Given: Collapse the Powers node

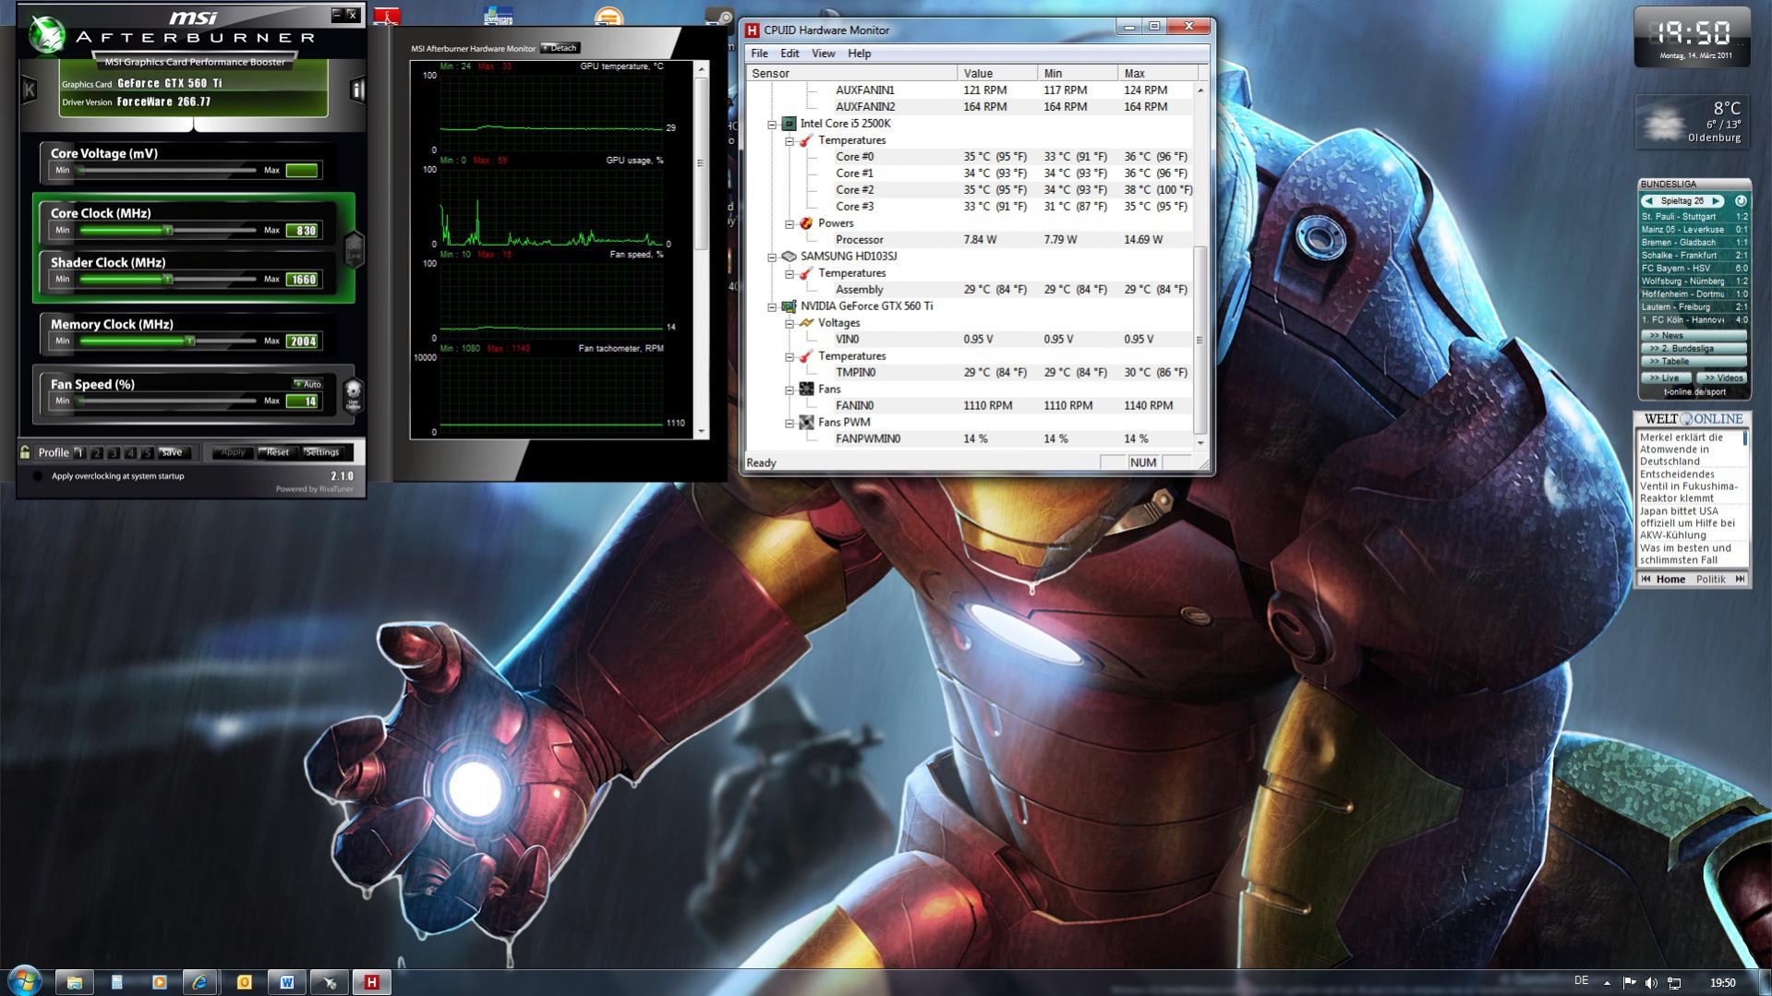Looking at the screenshot, I should (790, 223).
